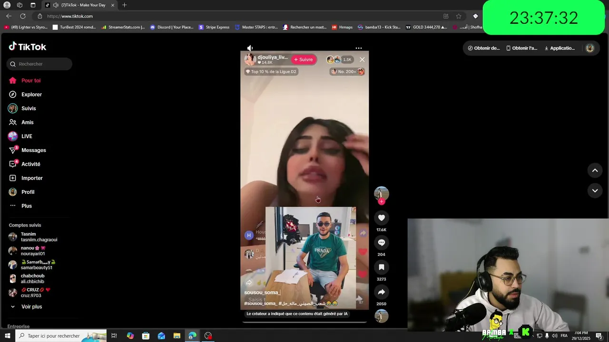Screen dimensions: 609x342
Task: Open the spinning sound disc thumbnail
Action: pos(381,316)
